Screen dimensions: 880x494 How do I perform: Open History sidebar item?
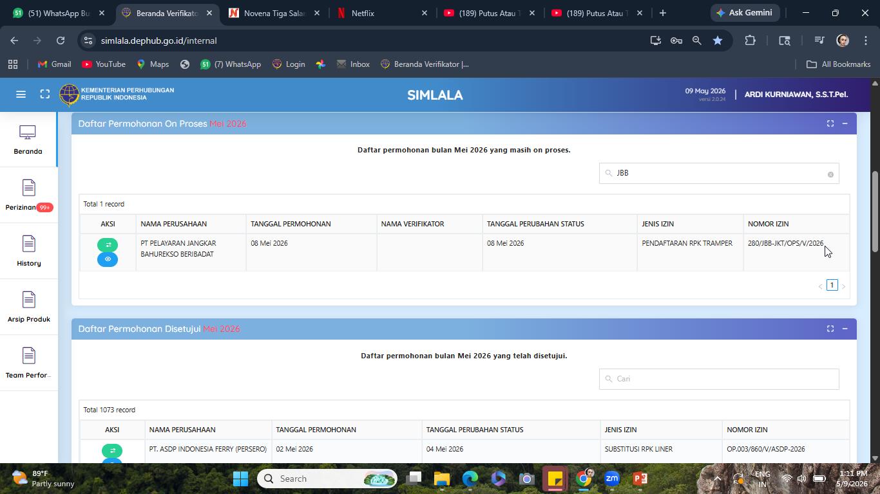(x=28, y=252)
